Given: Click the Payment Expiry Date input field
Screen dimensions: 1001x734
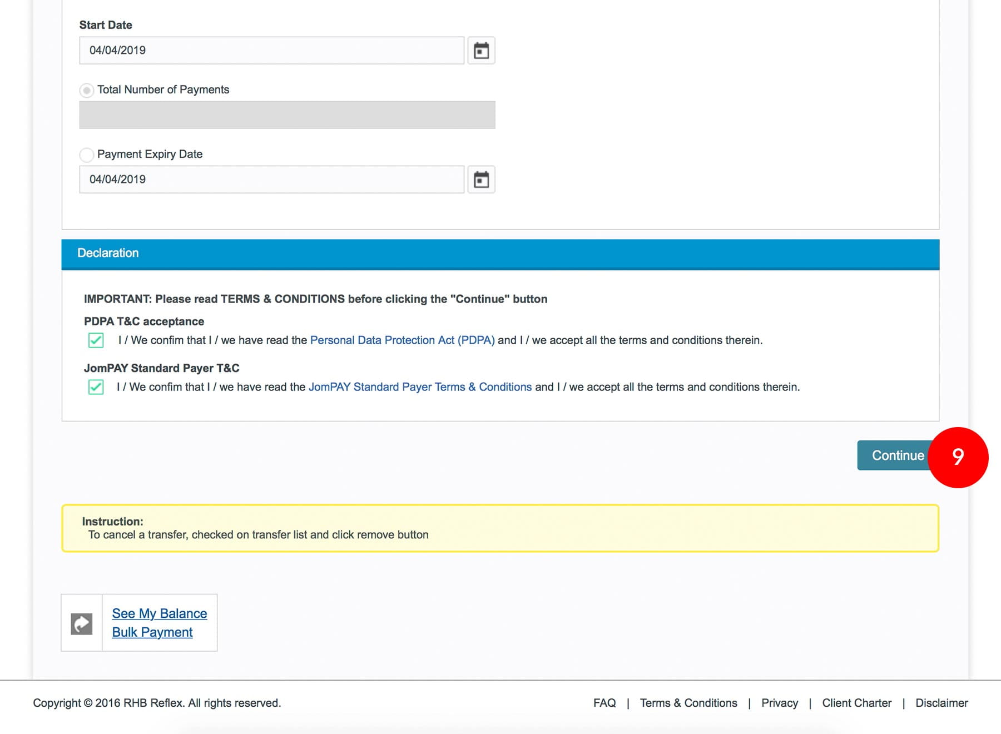Looking at the screenshot, I should point(271,180).
